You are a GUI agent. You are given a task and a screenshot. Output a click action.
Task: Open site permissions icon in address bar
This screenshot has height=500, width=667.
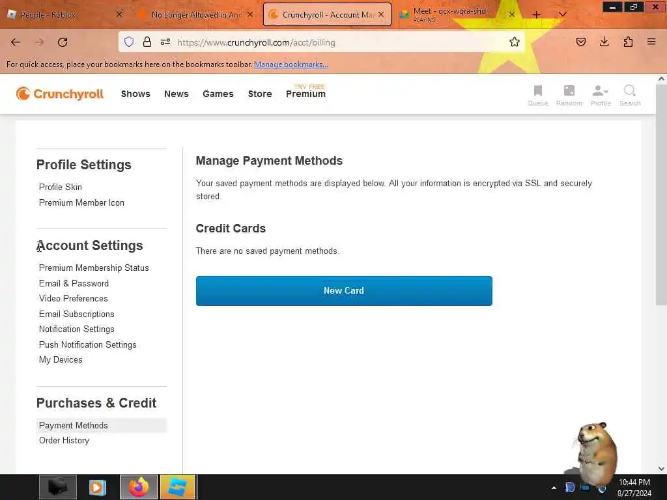(x=165, y=42)
